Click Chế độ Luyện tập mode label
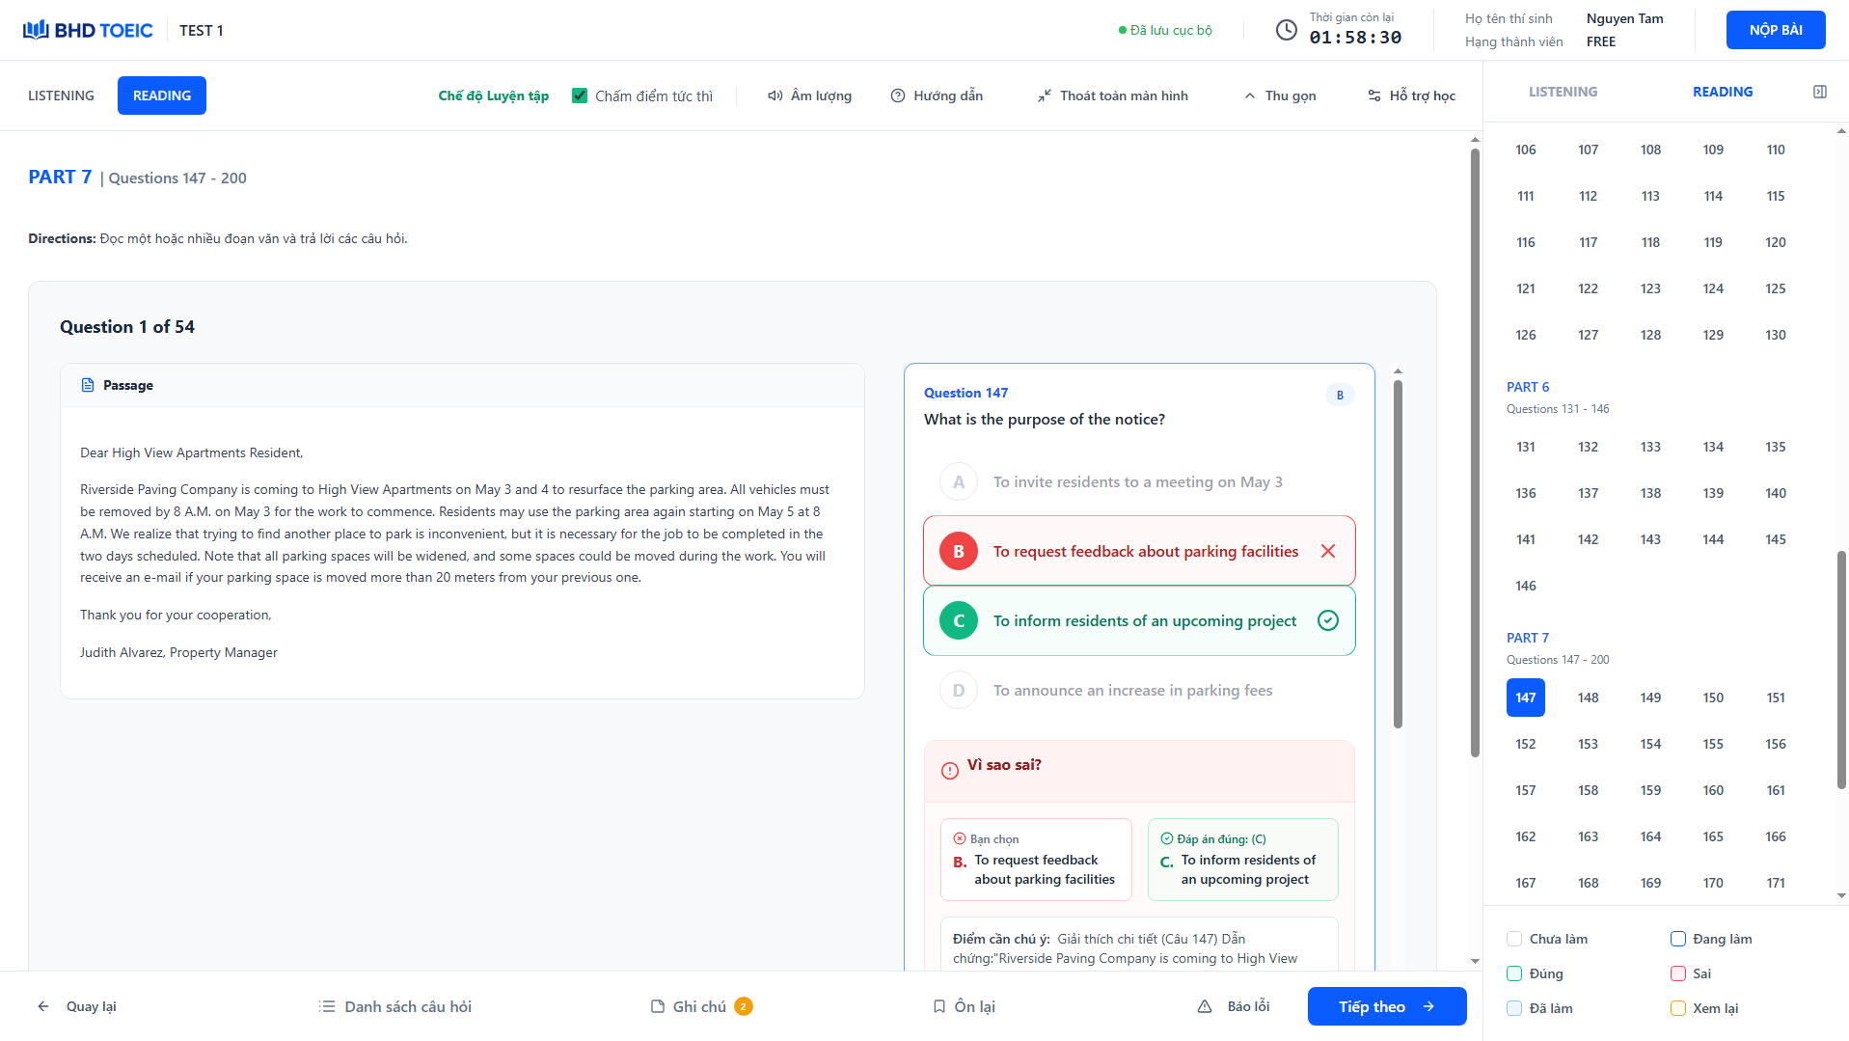 pyautogui.click(x=493, y=96)
